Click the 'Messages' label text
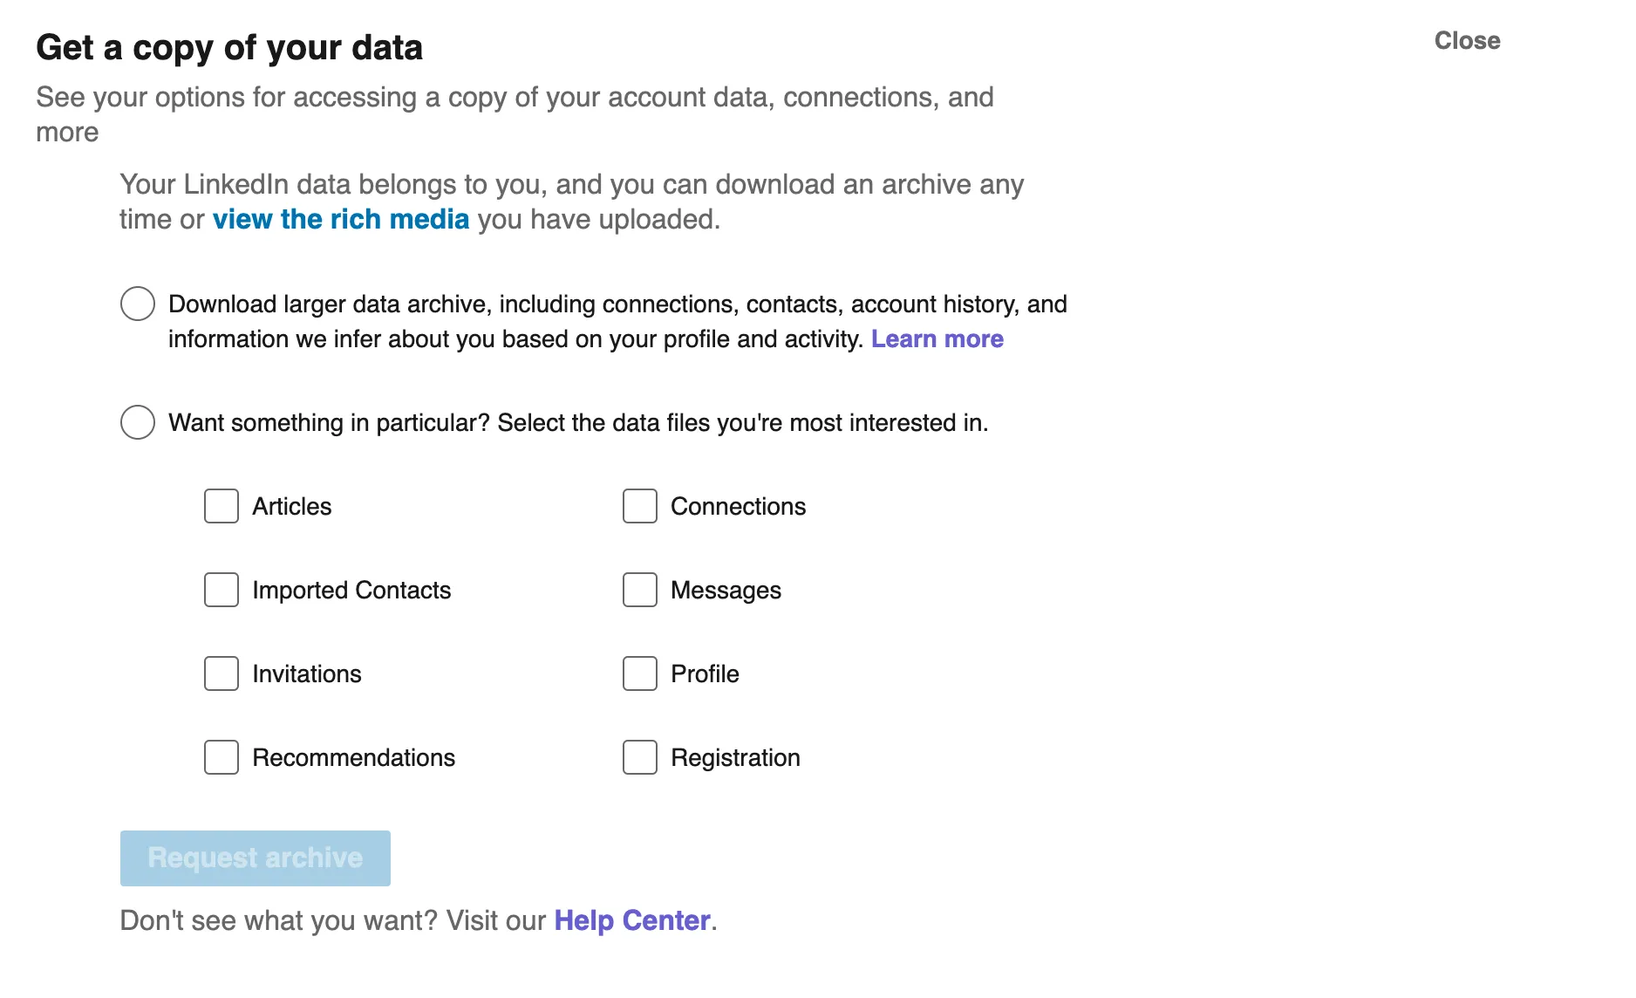 pos(726,590)
